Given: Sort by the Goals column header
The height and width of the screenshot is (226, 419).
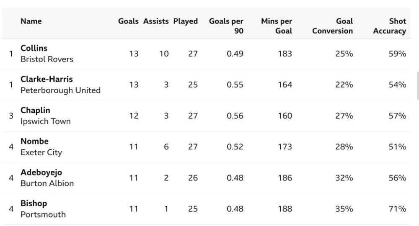Looking at the screenshot, I should 128,21.
